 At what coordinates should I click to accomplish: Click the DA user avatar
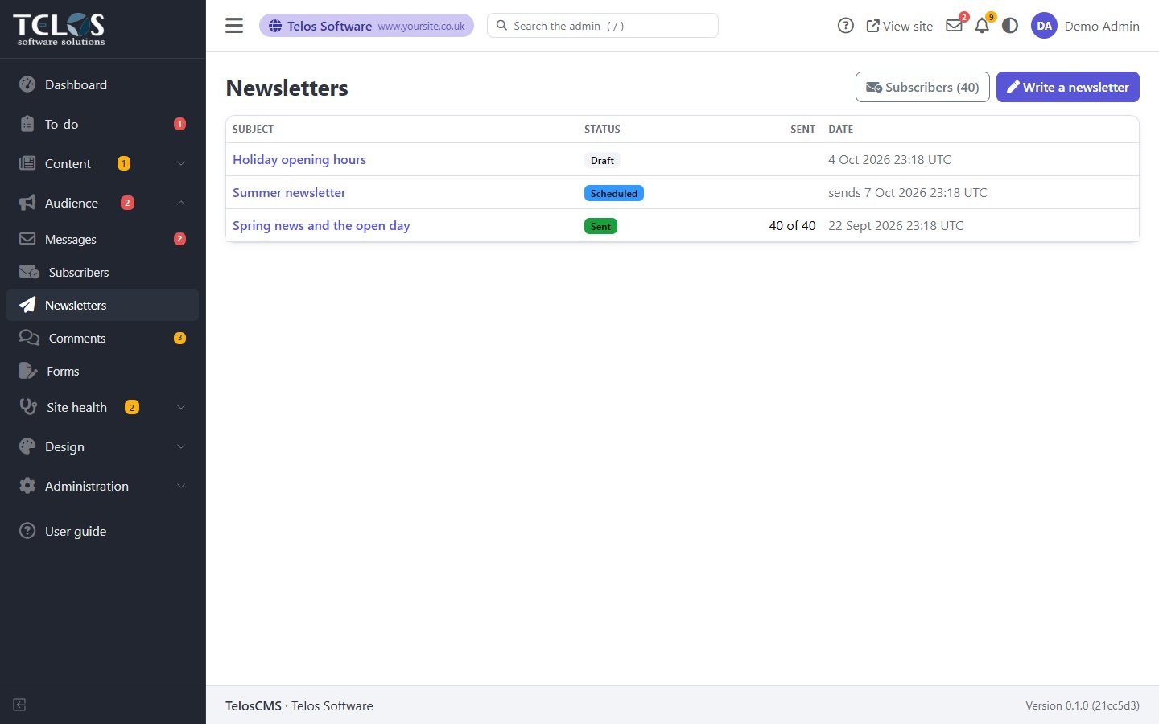tap(1044, 26)
